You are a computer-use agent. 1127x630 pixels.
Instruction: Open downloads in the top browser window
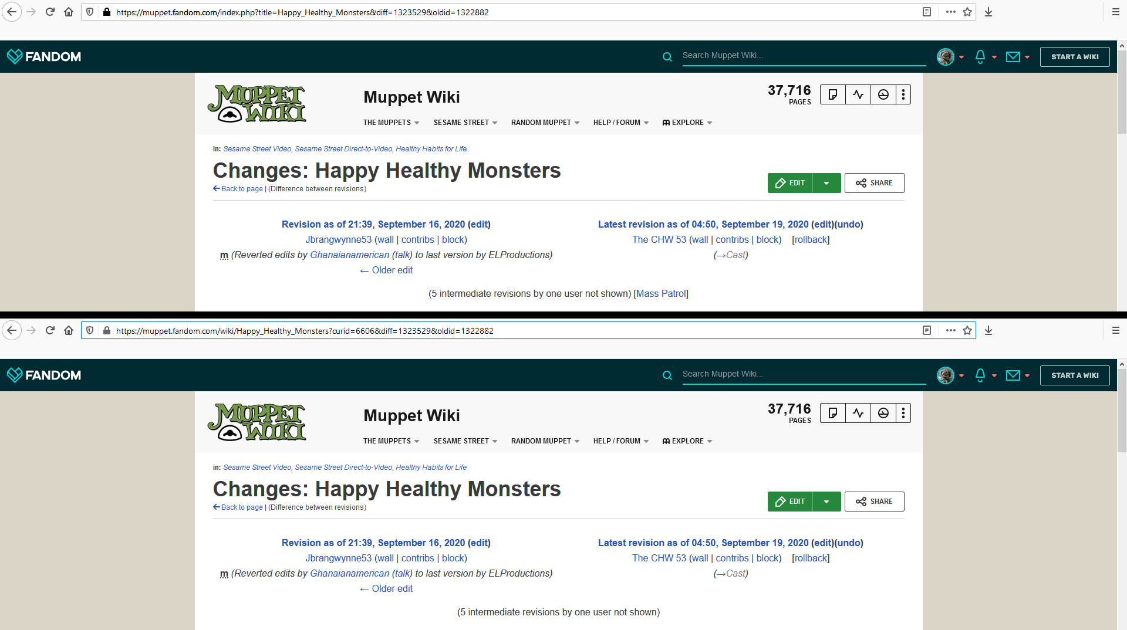[988, 12]
